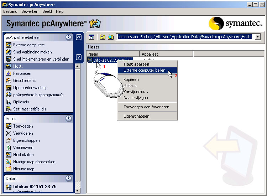Click the blue help question mark icon
The image size is (267, 196).
(x=79, y=57)
